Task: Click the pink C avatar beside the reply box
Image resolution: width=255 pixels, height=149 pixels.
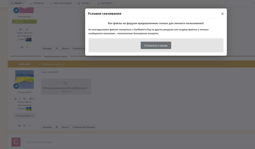Action: pos(16,142)
